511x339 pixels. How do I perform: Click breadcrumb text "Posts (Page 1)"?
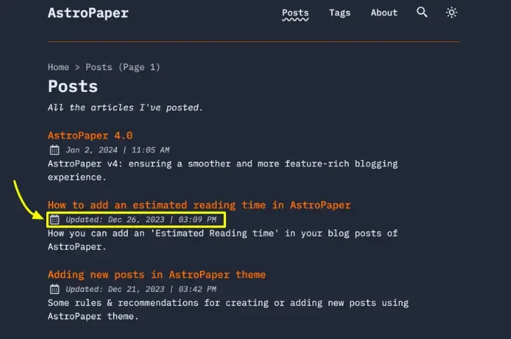123,67
